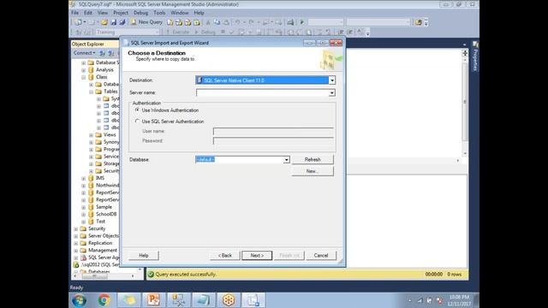Show hidden system tray icons arrow
This screenshot has width=548, height=308.
(x=410, y=300)
